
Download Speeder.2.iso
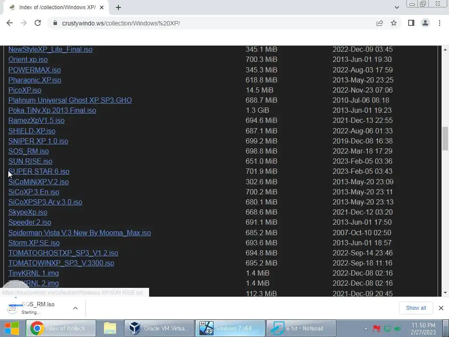(30, 222)
